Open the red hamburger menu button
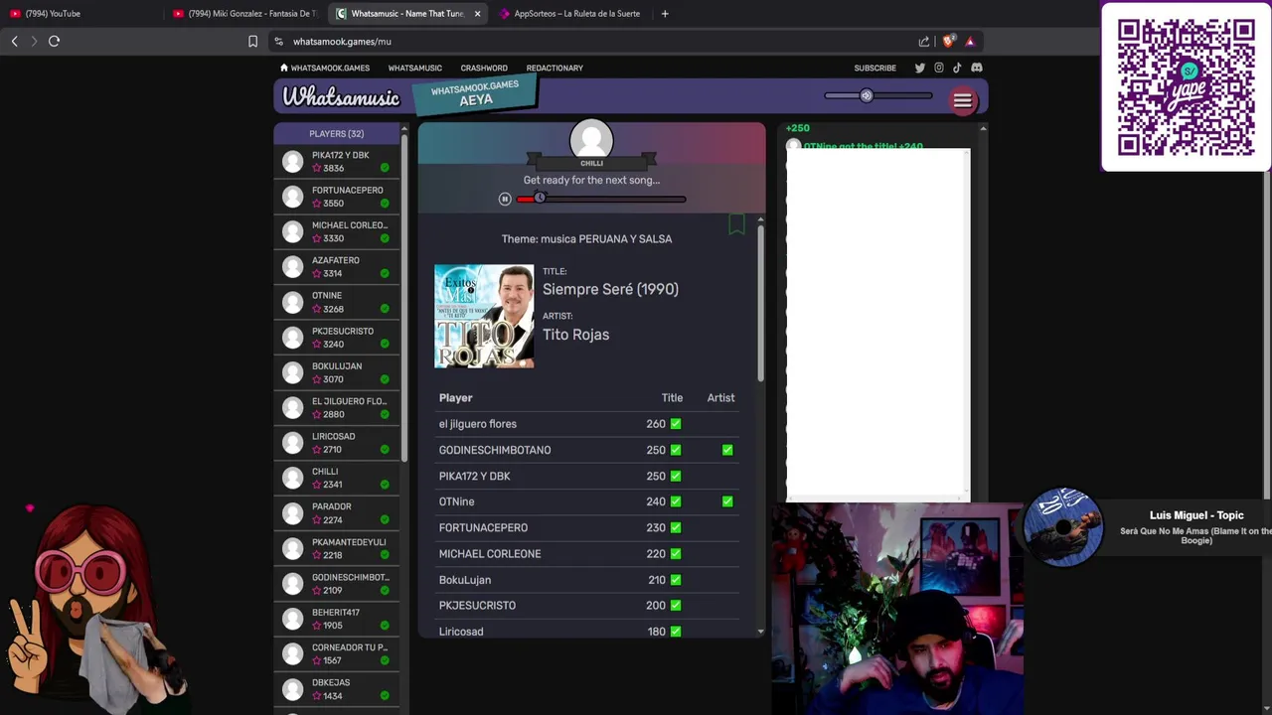 [962, 100]
